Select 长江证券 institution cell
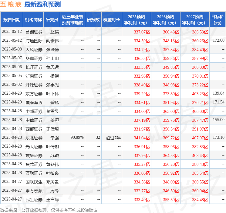The width and height of the screenshot is (226, 213). click(34, 67)
